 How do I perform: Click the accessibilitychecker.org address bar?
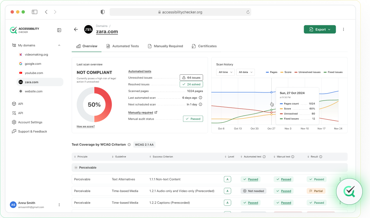pyautogui.click(x=180, y=12)
